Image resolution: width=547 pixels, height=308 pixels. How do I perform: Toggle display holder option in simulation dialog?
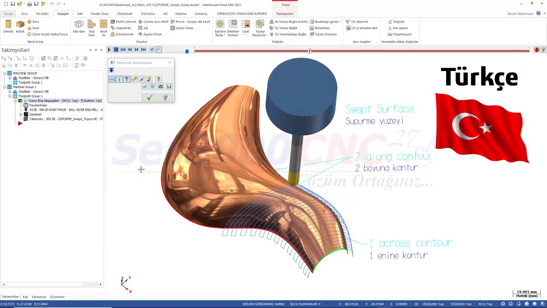(x=126, y=79)
